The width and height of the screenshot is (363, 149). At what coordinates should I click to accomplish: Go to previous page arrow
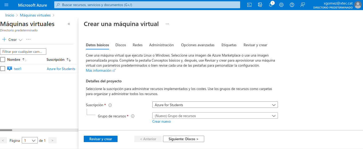pyautogui.click(x=3, y=141)
